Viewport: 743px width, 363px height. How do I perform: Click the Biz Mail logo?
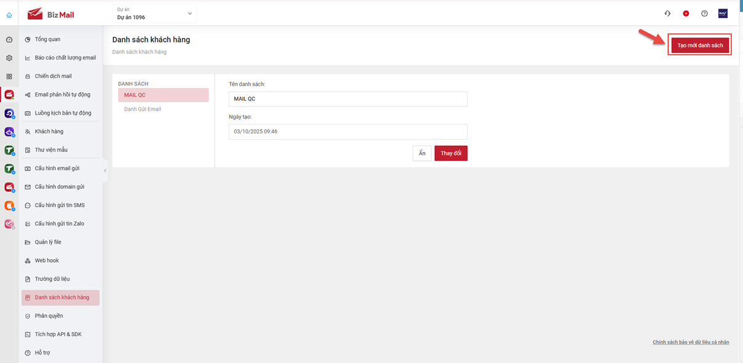tap(51, 14)
